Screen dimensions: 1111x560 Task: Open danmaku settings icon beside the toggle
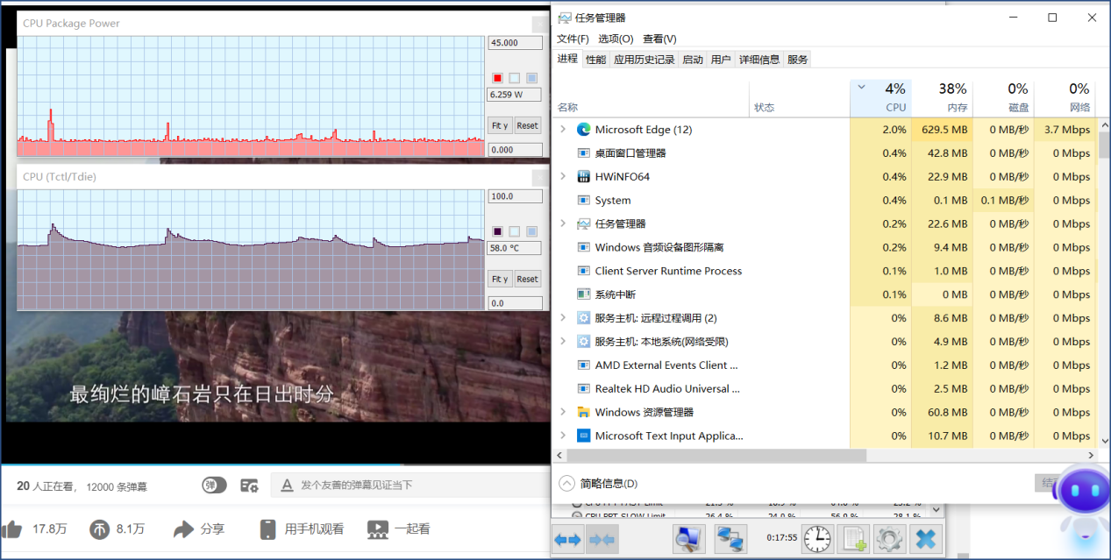[x=249, y=485]
